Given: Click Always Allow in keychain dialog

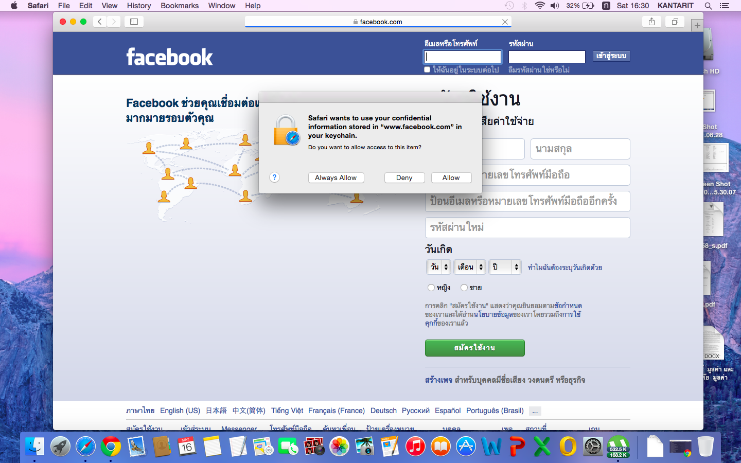Looking at the screenshot, I should pos(336,177).
